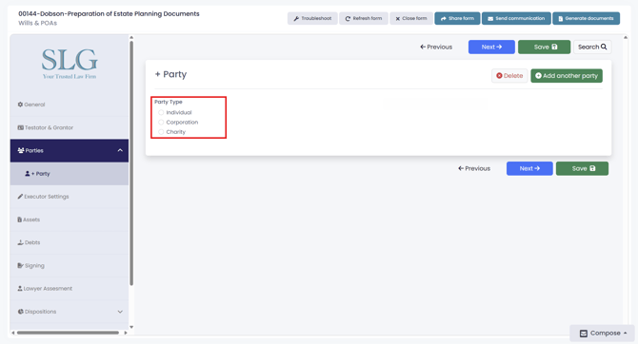
Task: Open the Signing section
Action: coord(70,266)
